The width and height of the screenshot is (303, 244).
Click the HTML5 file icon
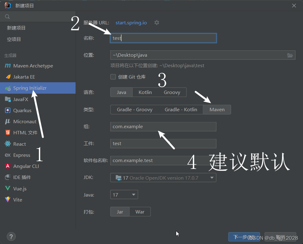pyautogui.click(x=8, y=132)
